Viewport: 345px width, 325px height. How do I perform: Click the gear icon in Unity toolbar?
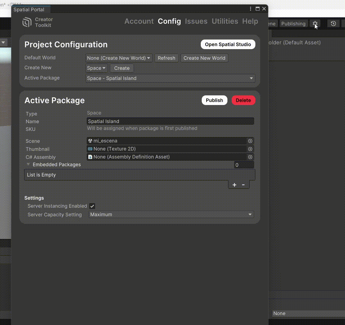pos(315,23)
